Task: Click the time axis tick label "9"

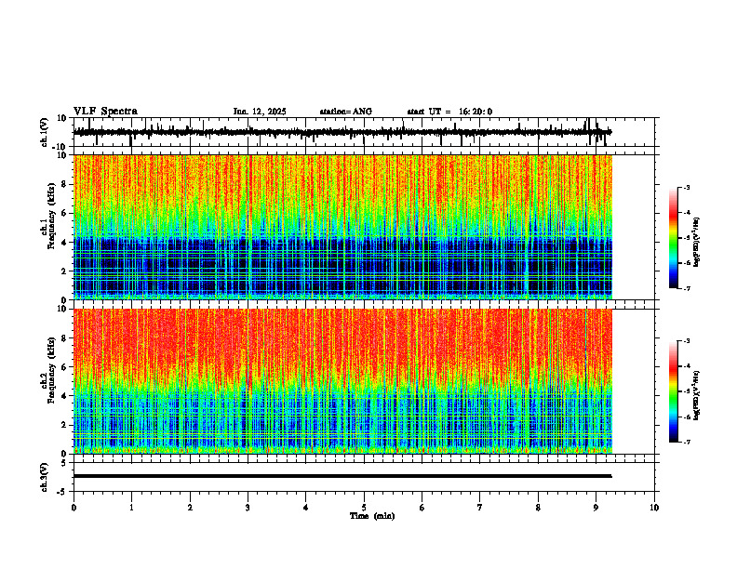Action: point(596,508)
